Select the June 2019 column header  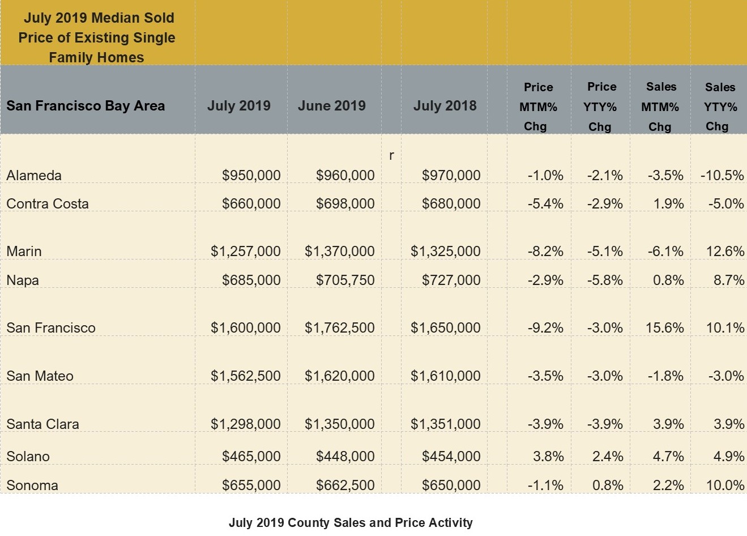[x=332, y=106]
